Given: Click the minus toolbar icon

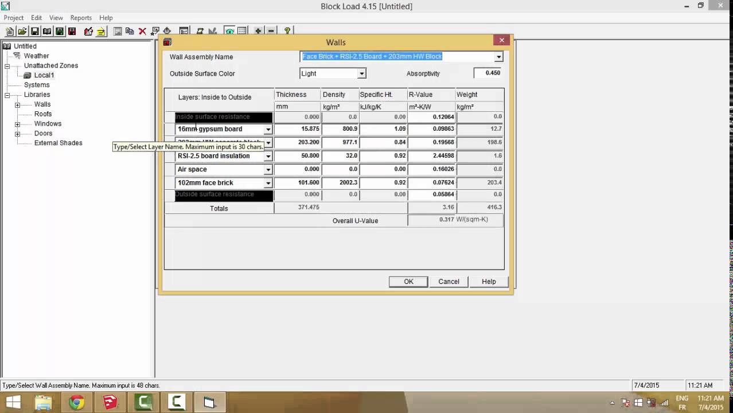Looking at the screenshot, I should pyautogui.click(x=271, y=32).
